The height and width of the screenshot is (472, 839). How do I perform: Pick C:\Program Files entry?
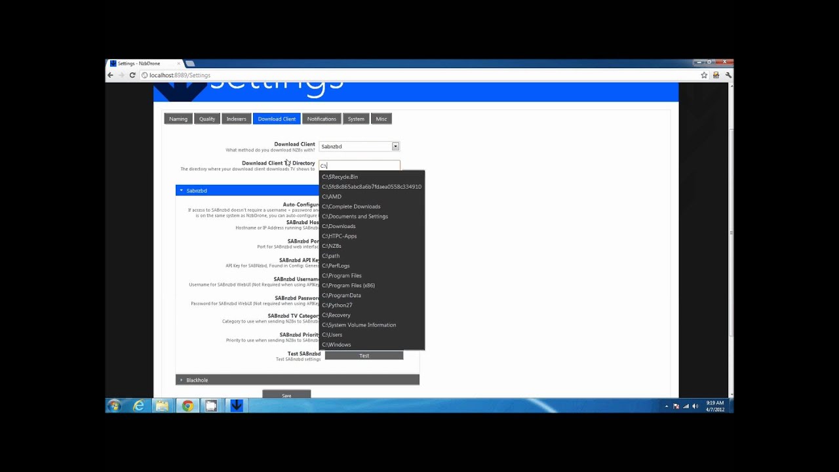click(x=372, y=275)
